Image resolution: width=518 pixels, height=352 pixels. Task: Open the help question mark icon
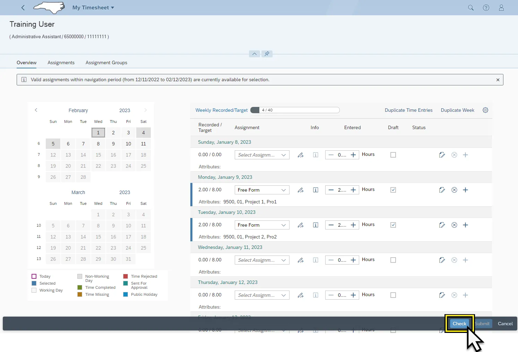pyautogui.click(x=486, y=8)
